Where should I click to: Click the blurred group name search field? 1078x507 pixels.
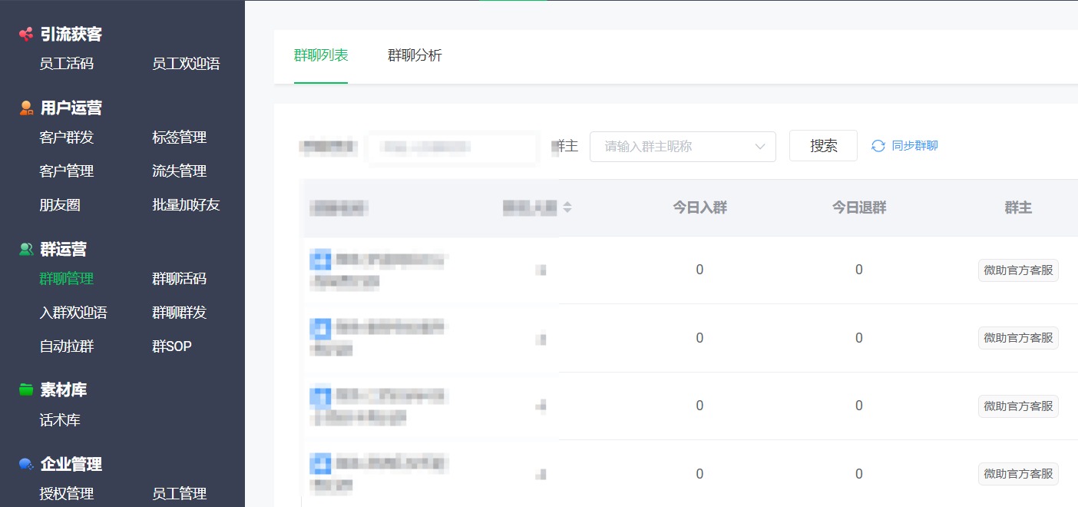point(451,147)
